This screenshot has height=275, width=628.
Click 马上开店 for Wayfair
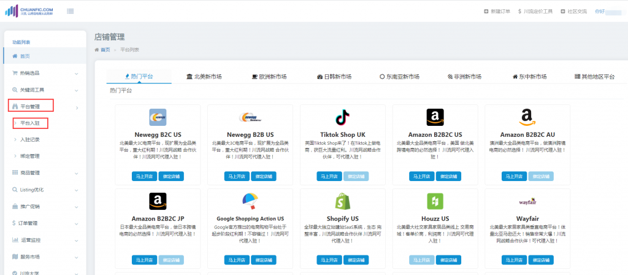pos(515,260)
